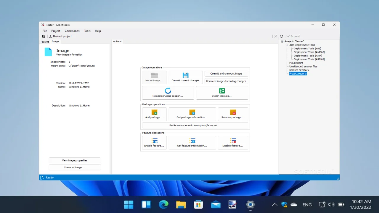Select the Actions tab
This screenshot has width=379, height=213.
coord(117,41)
